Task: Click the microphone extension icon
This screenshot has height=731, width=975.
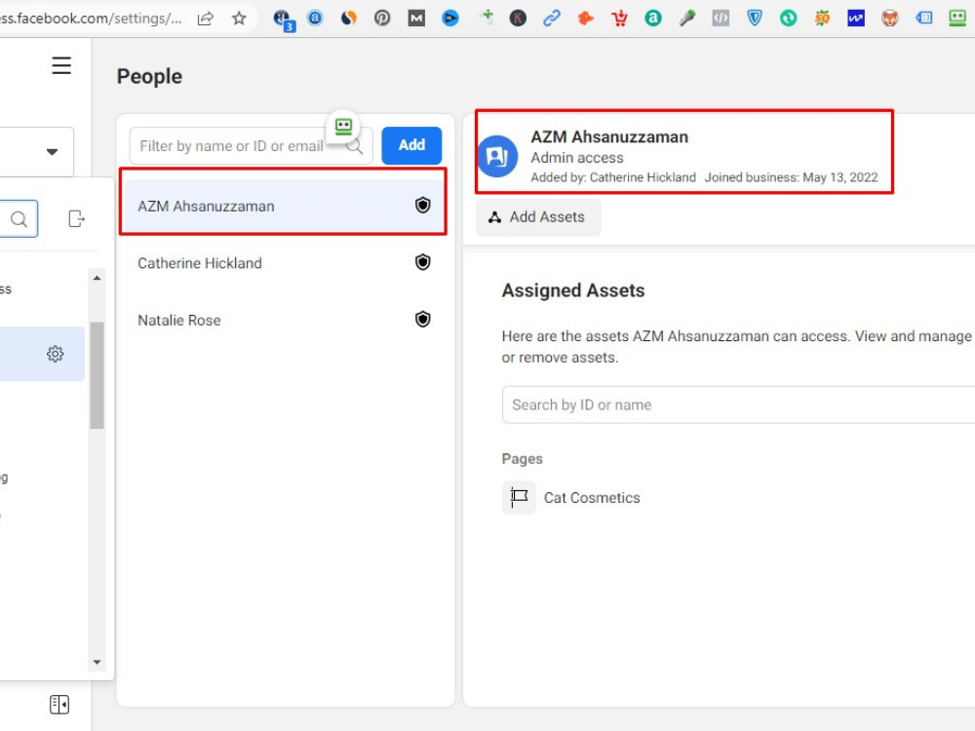Action: tap(687, 19)
